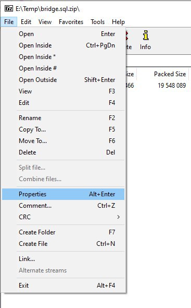Select Create Folder menu item

(63, 232)
